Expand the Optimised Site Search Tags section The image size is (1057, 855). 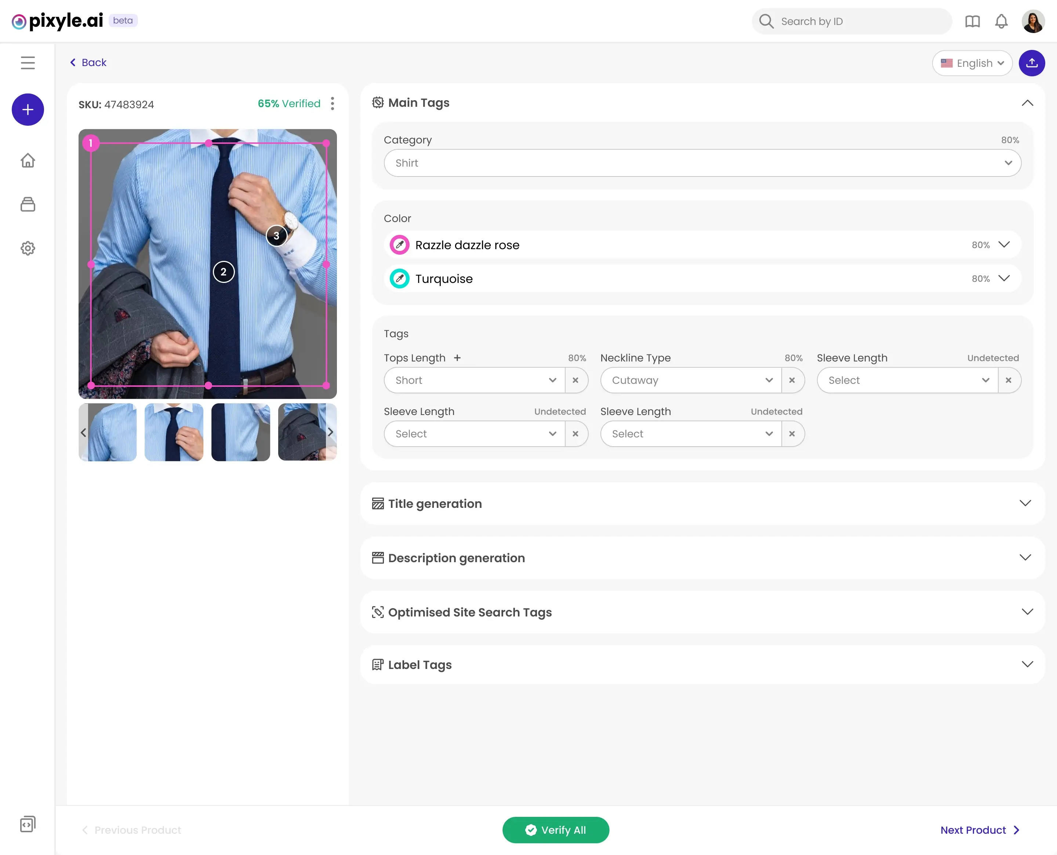[x=1027, y=612]
